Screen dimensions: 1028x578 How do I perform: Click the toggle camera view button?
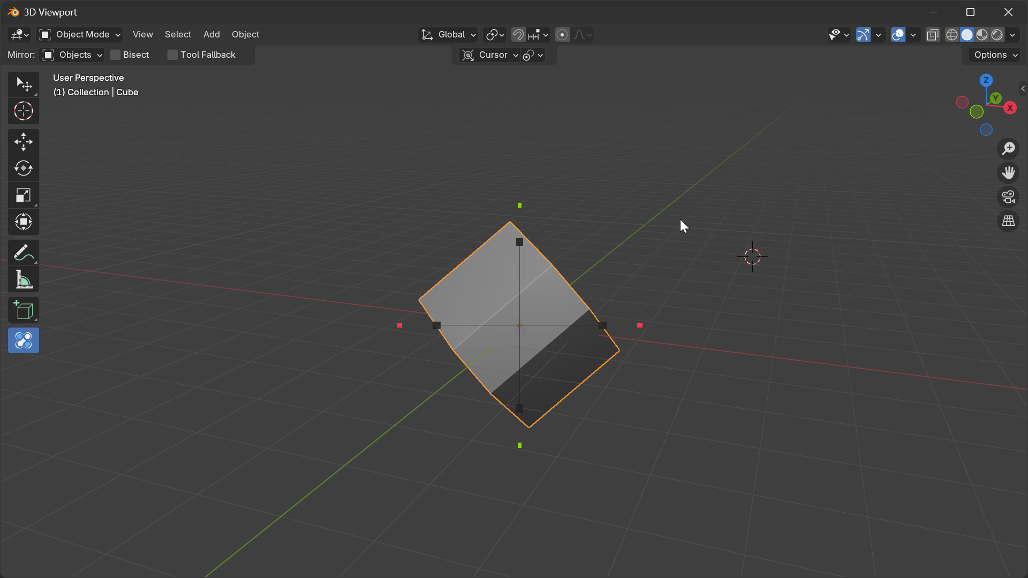[1009, 196]
